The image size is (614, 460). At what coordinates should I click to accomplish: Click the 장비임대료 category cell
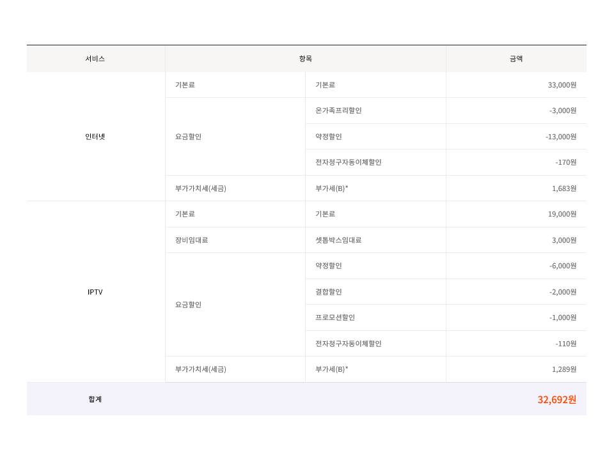pos(191,240)
